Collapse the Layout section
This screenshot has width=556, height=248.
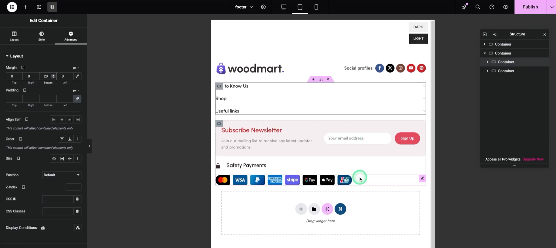pyautogui.click(x=14, y=56)
